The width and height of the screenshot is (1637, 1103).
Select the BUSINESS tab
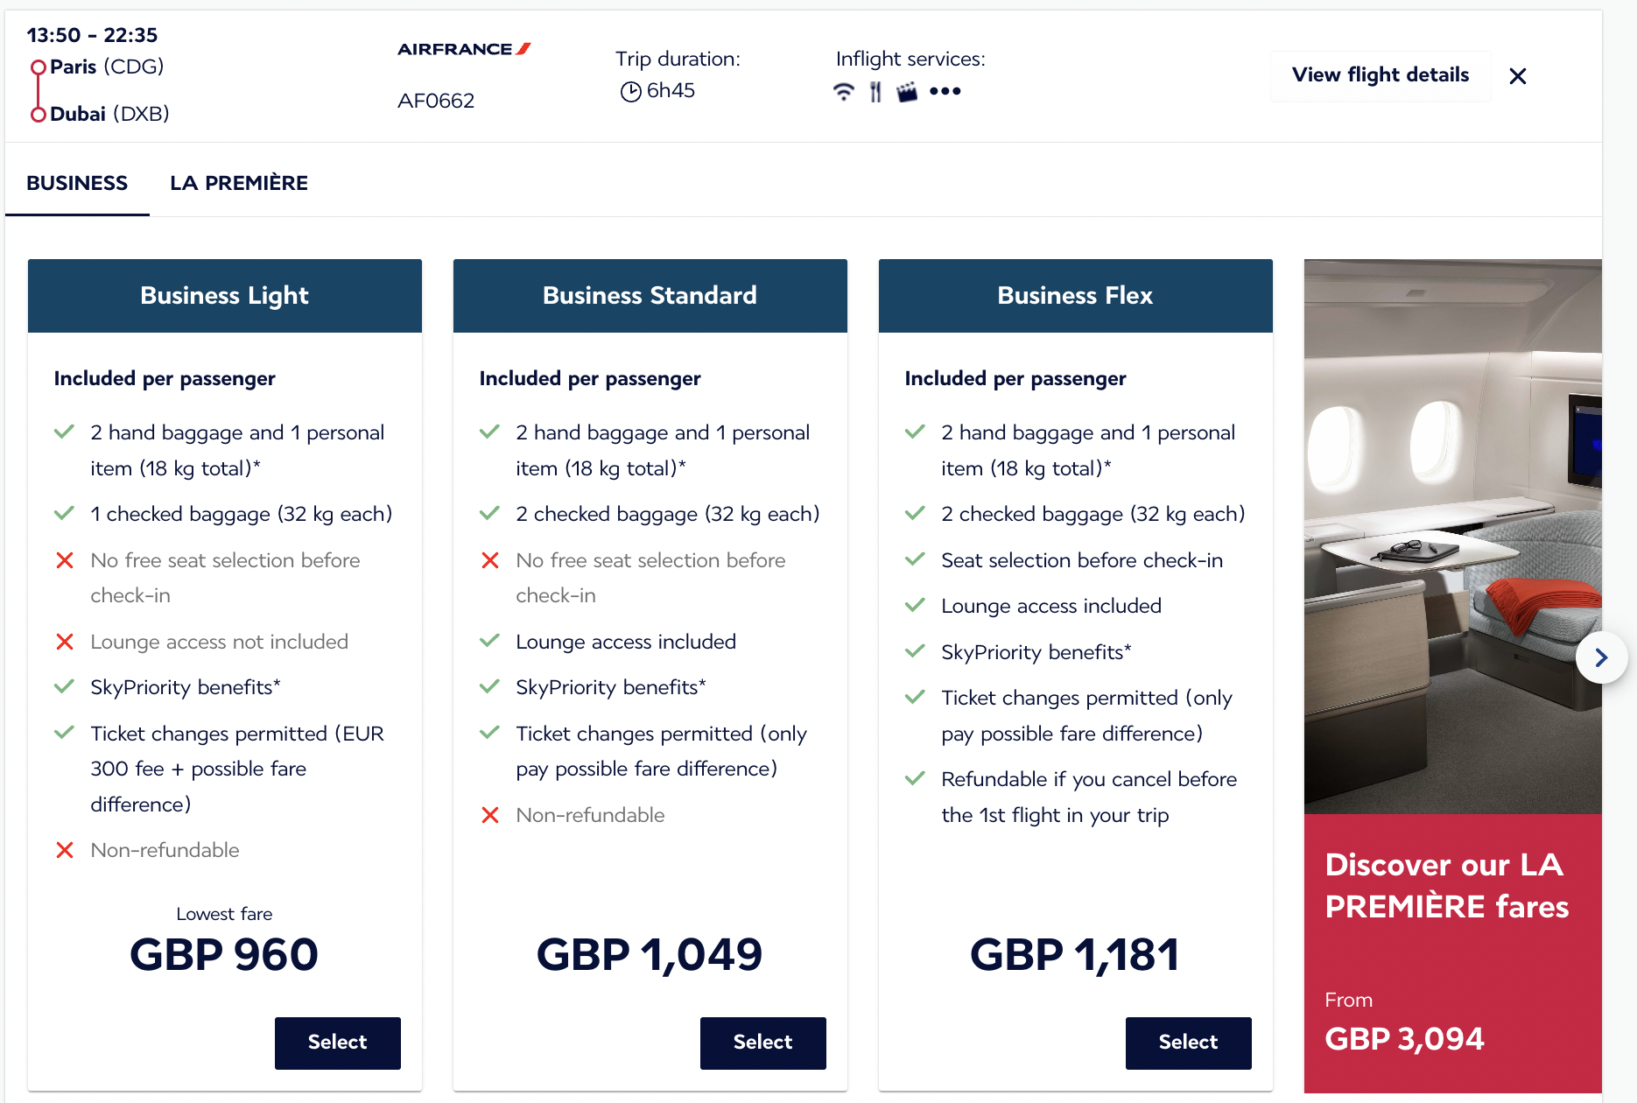pyautogui.click(x=76, y=182)
